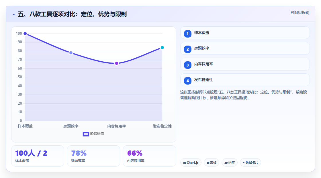The width and height of the screenshot is (321, 178).
Task: Click the section title 五、八款工具逐项对比
Action: (x=72, y=14)
